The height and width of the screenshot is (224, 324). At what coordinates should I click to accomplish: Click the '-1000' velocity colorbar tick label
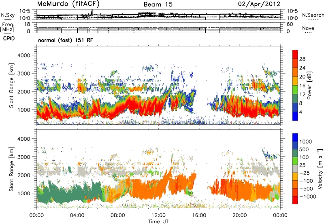[307, 197]
